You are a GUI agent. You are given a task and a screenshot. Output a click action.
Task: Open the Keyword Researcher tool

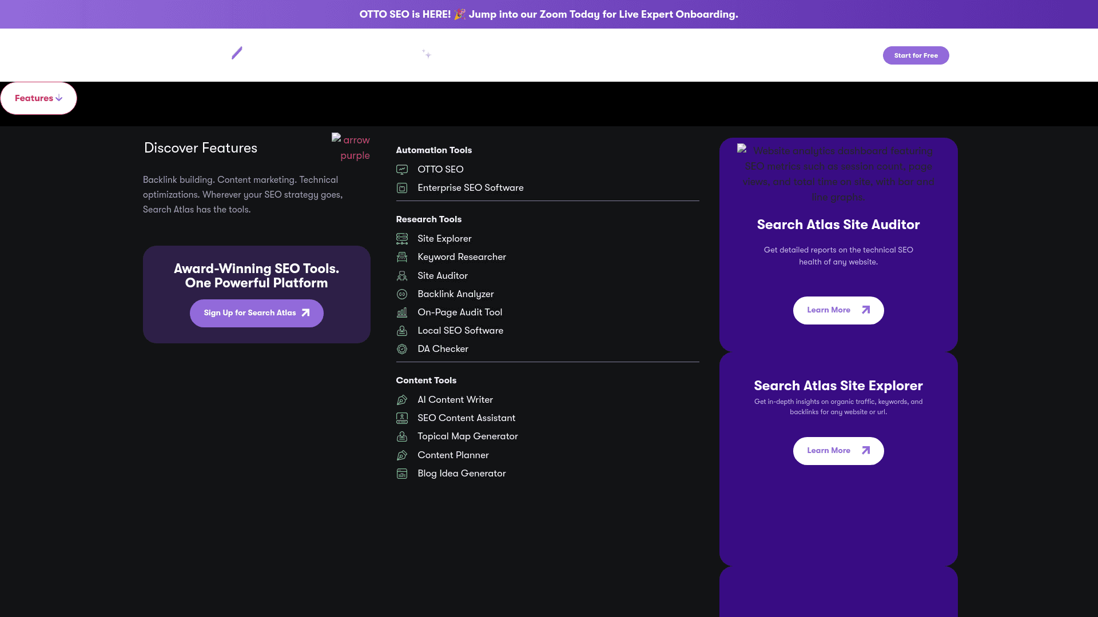click(x=462, y=257)
